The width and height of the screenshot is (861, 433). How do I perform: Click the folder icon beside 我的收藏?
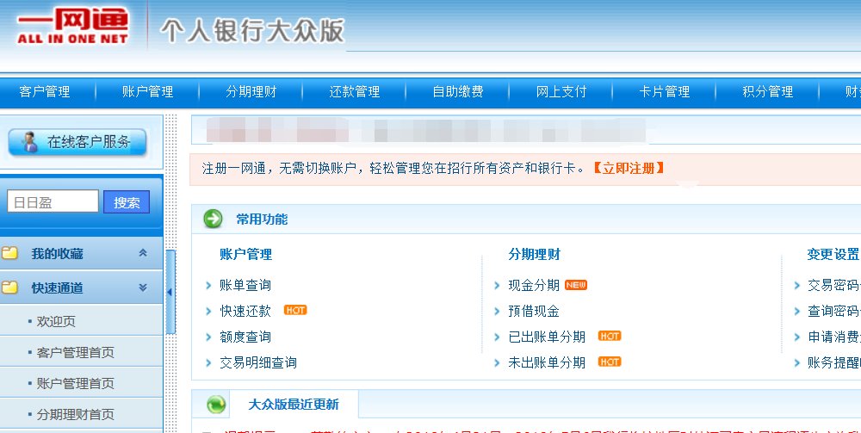click(9, 253)
